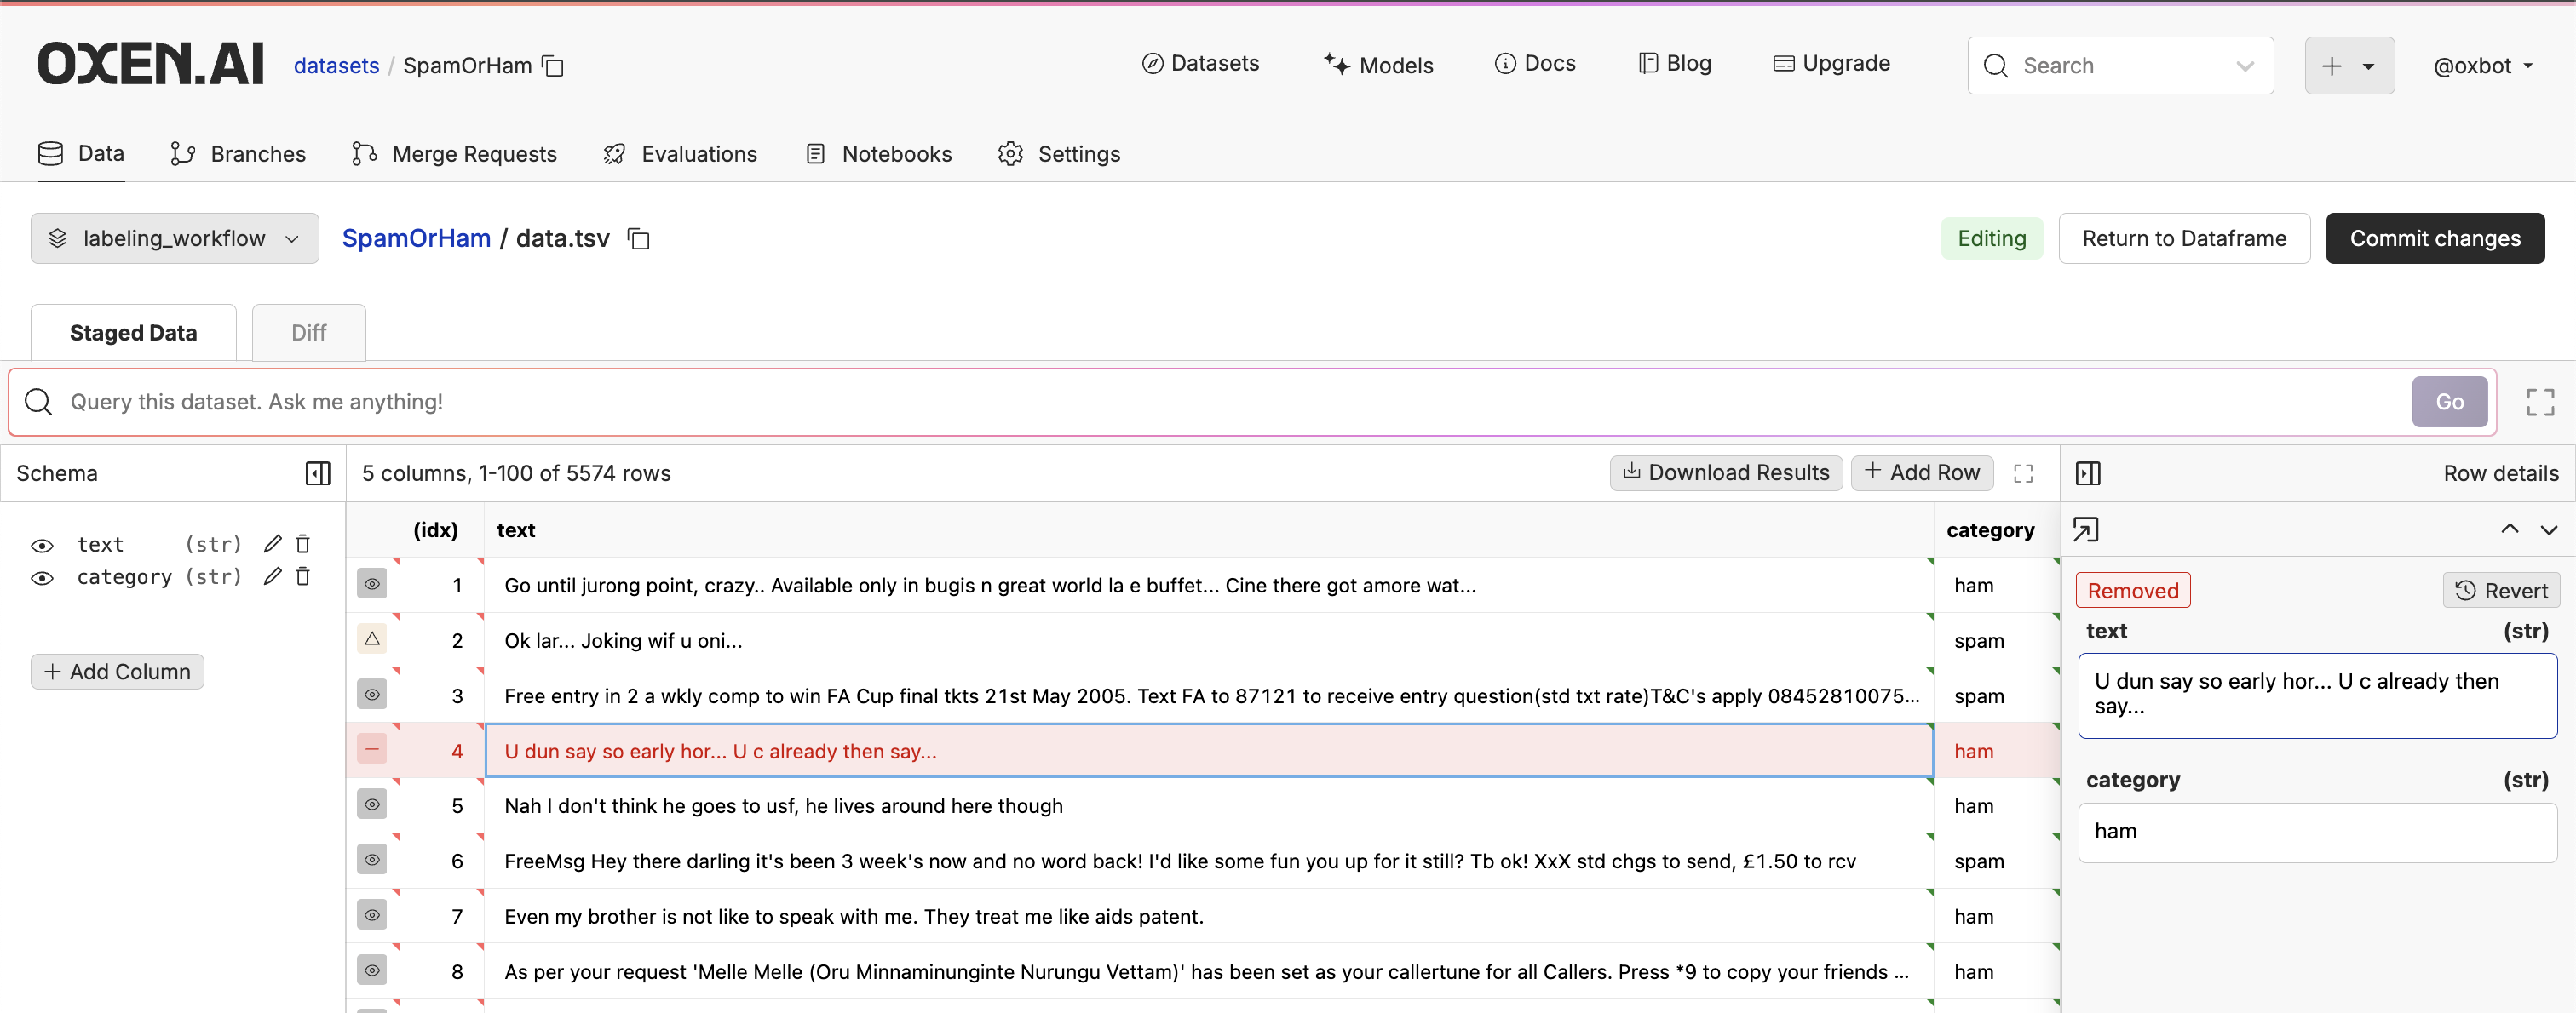2576x1013 pixels.
Task: Click the removed row 4 minus icon
Action: pos(372,749)
